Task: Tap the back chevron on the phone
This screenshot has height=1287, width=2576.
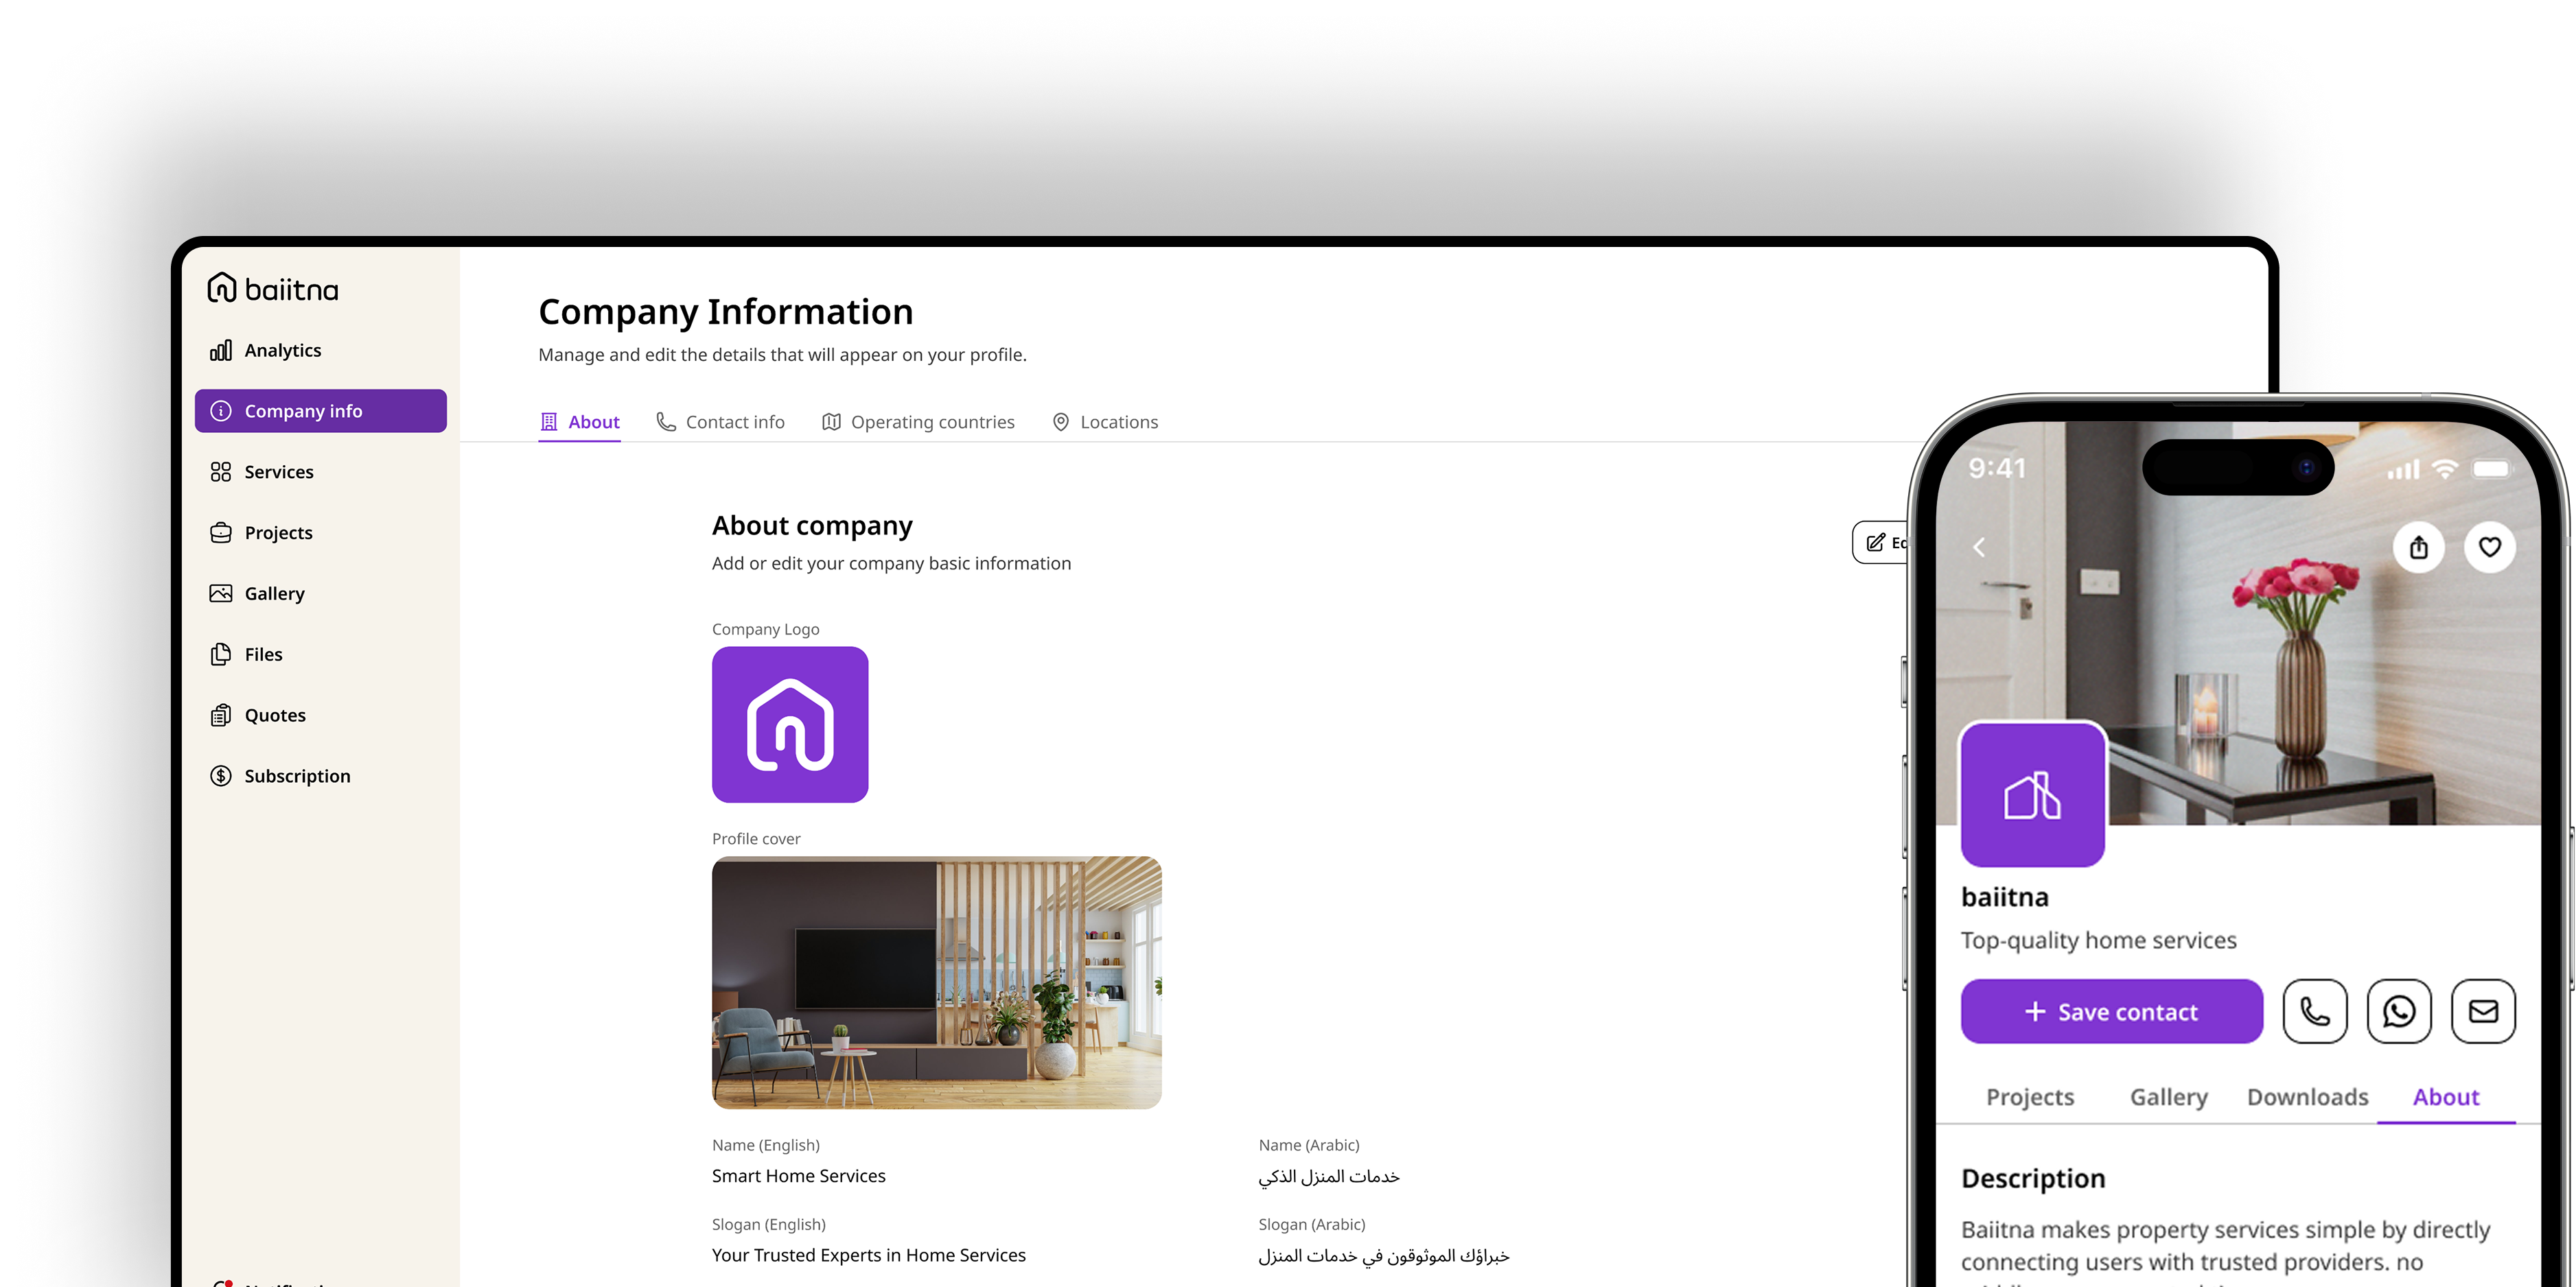Action: tap(1979, 547)
